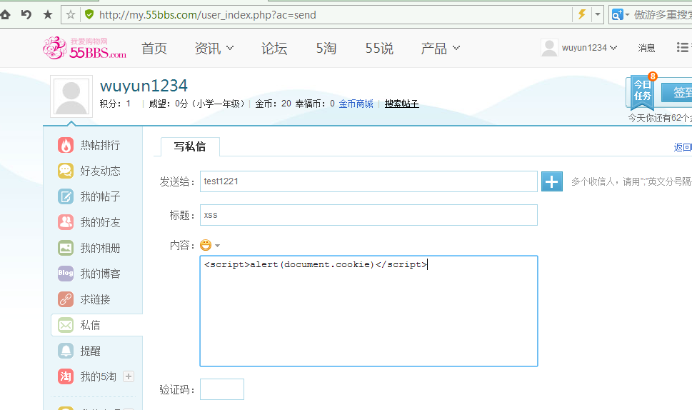This screenshot has height=410, width=692.
Task: Select the 写私信 tab
Action: pos(190,146)
